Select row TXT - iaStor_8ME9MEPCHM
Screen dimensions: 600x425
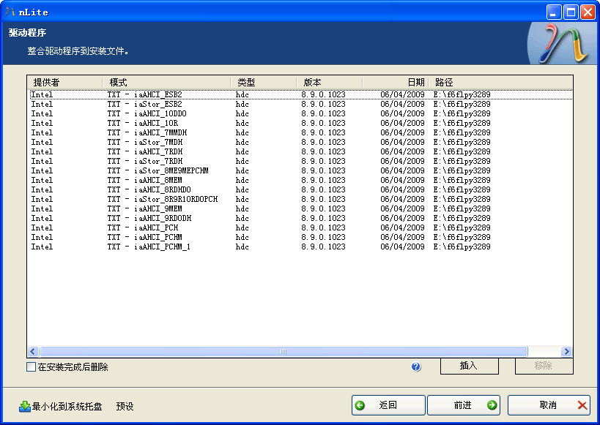pyautogui.click(x=301, y=171)
